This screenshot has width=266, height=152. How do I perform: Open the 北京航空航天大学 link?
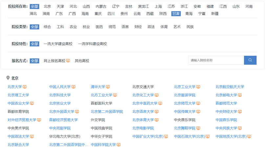pyautogui.click(x=230, y=87)
